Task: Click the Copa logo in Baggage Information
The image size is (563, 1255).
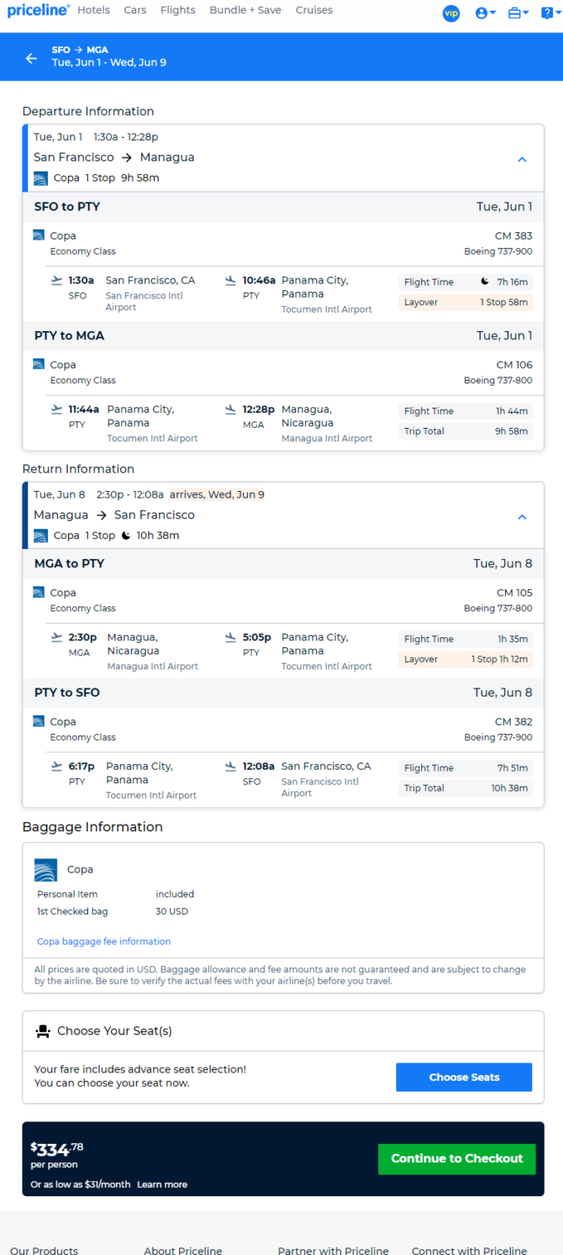Action: [45, 869]
